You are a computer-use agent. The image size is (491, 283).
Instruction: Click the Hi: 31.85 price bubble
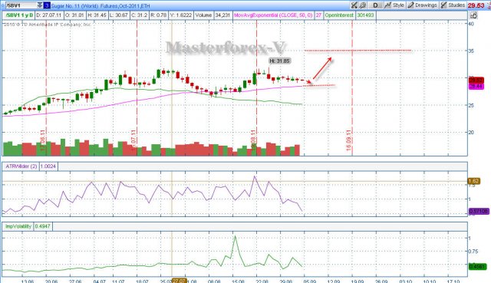pos(279,61)
